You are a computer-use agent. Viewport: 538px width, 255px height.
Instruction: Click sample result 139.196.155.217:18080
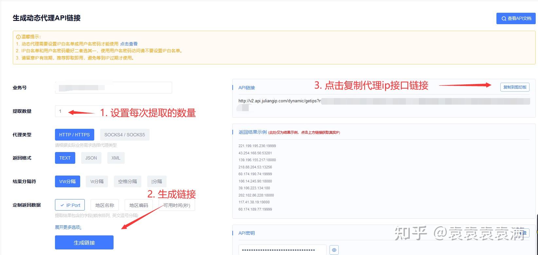point(257,160)
